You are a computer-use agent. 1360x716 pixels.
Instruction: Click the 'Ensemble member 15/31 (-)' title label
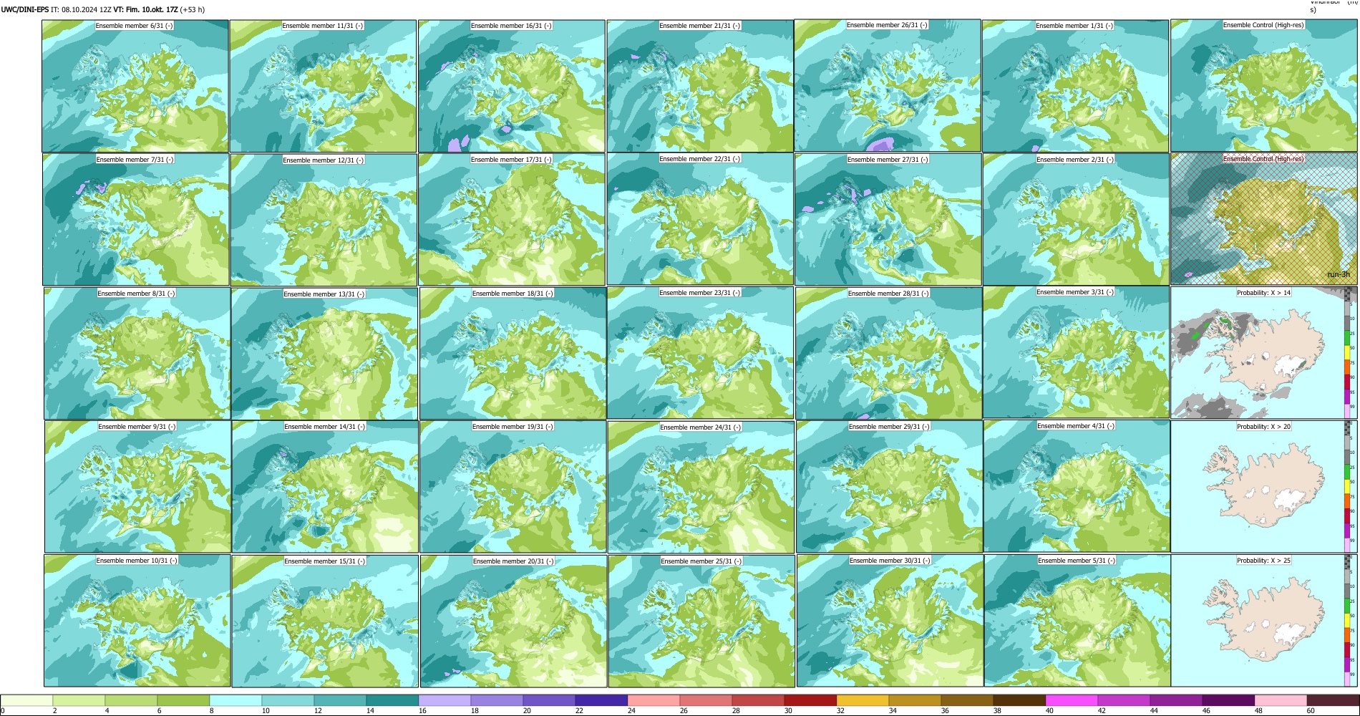325,561
